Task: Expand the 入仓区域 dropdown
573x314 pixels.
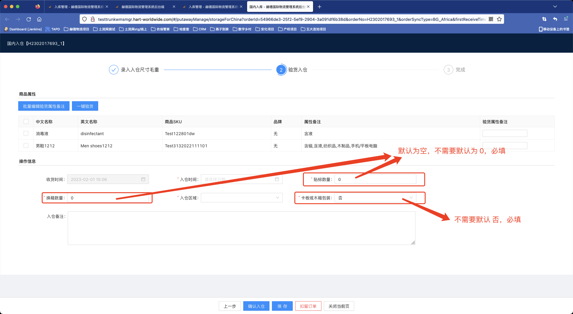Action: click(x=242, y=198)
